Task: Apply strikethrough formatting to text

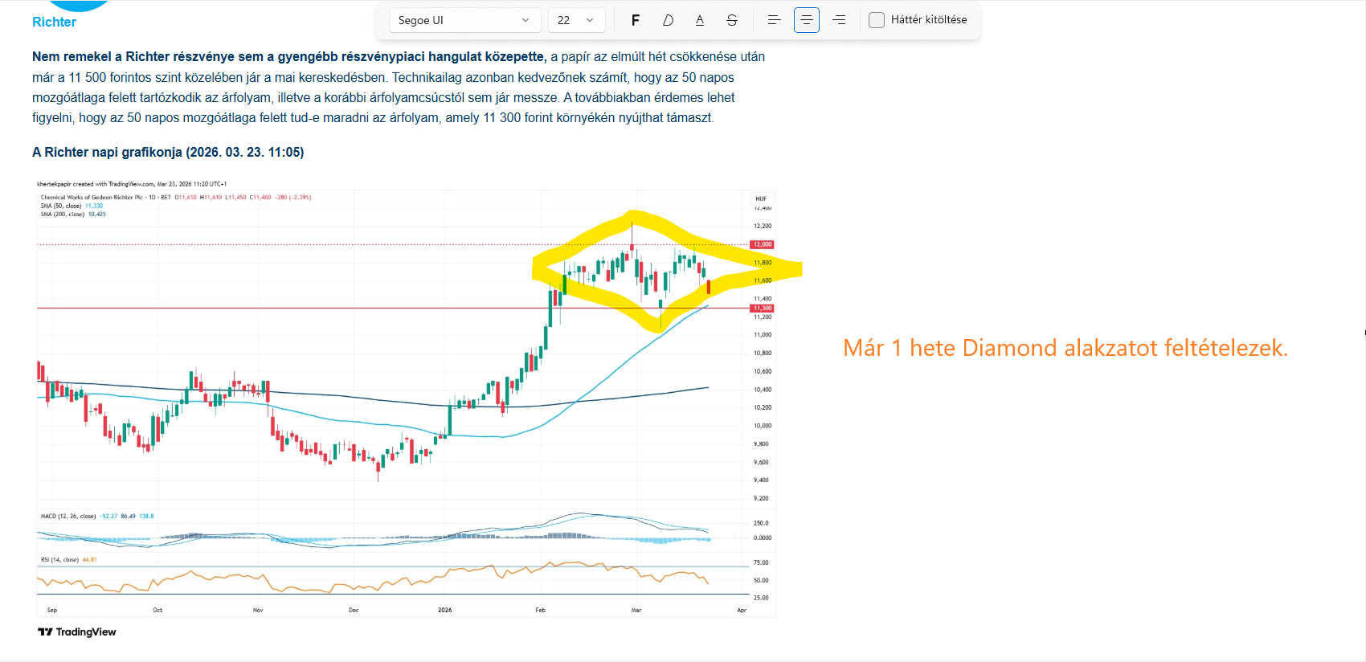Action: tap(732, 20)
